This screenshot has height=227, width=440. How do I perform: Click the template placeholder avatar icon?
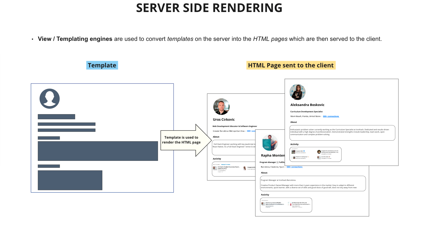coord(50,99)
